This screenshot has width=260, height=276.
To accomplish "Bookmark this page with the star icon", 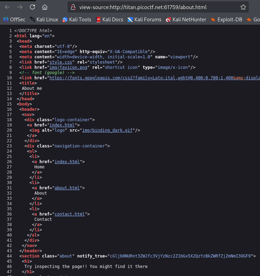I will 243,7.
